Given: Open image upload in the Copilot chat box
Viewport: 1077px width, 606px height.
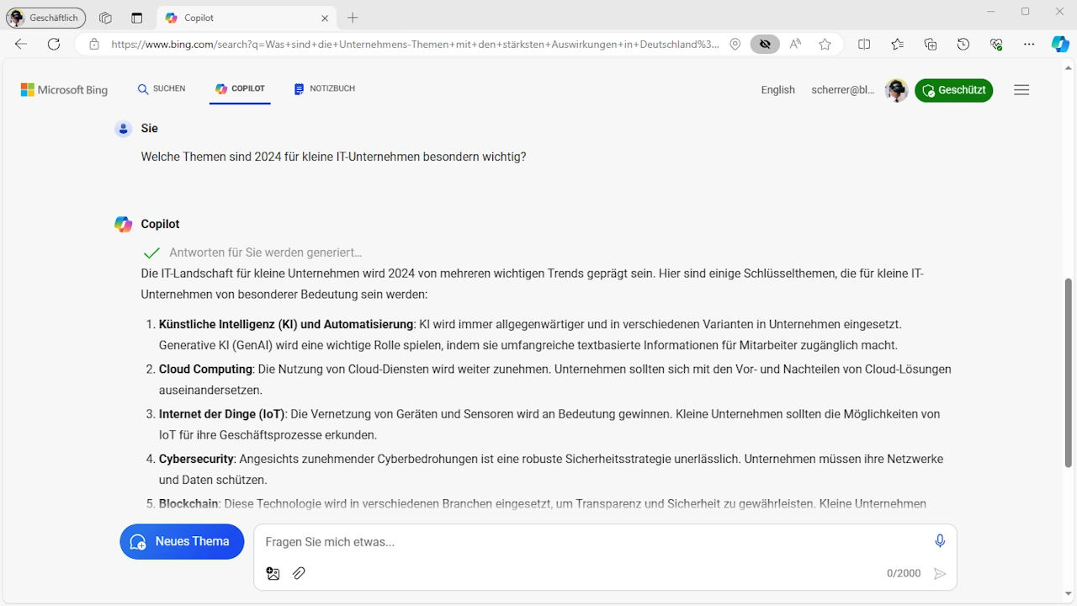Looking at the screenshot, I should [x=273, y=573].
